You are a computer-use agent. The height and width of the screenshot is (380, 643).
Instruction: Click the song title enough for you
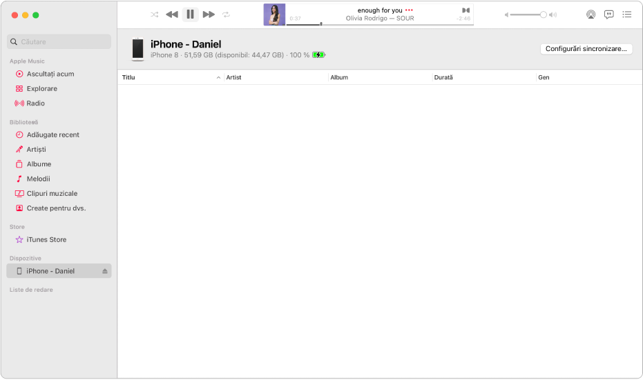click(x=380, y=10)
